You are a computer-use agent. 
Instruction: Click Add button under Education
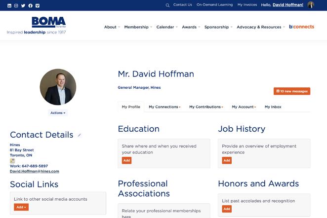coord(127,160)
